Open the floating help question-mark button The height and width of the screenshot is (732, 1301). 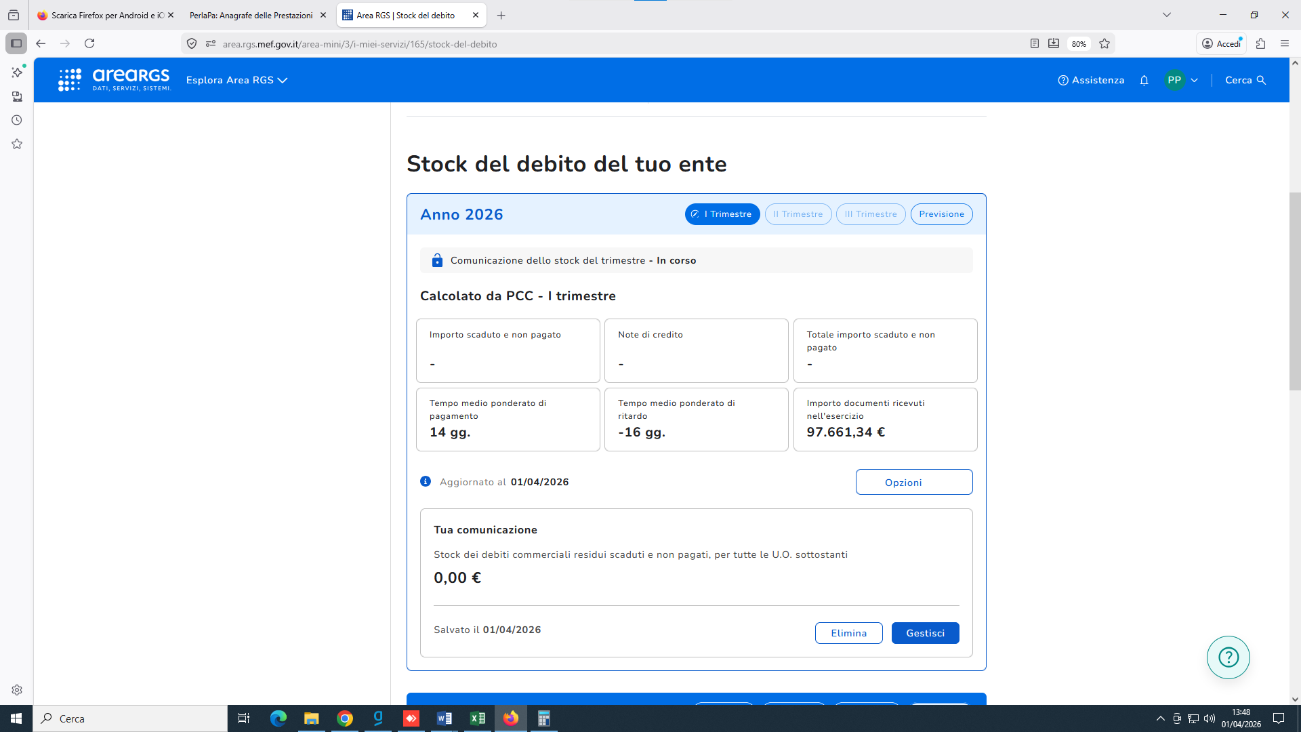[x=1228, y=657]
